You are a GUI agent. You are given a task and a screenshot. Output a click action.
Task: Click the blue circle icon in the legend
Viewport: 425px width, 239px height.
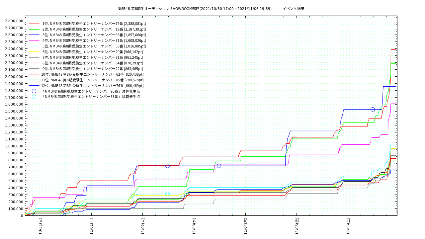coord(34,91)
